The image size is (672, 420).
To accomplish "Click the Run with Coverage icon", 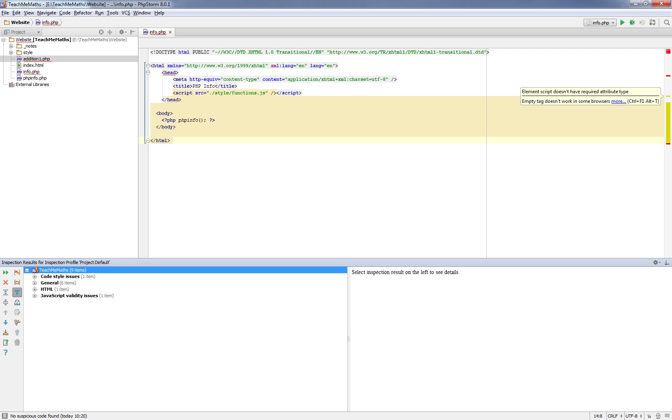I will point(642,23).
